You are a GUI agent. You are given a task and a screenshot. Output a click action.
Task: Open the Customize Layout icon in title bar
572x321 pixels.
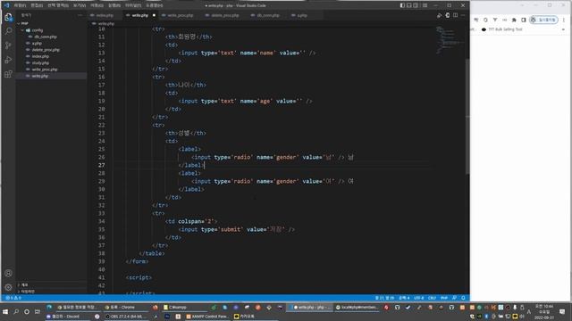click(x=425, y=5)
